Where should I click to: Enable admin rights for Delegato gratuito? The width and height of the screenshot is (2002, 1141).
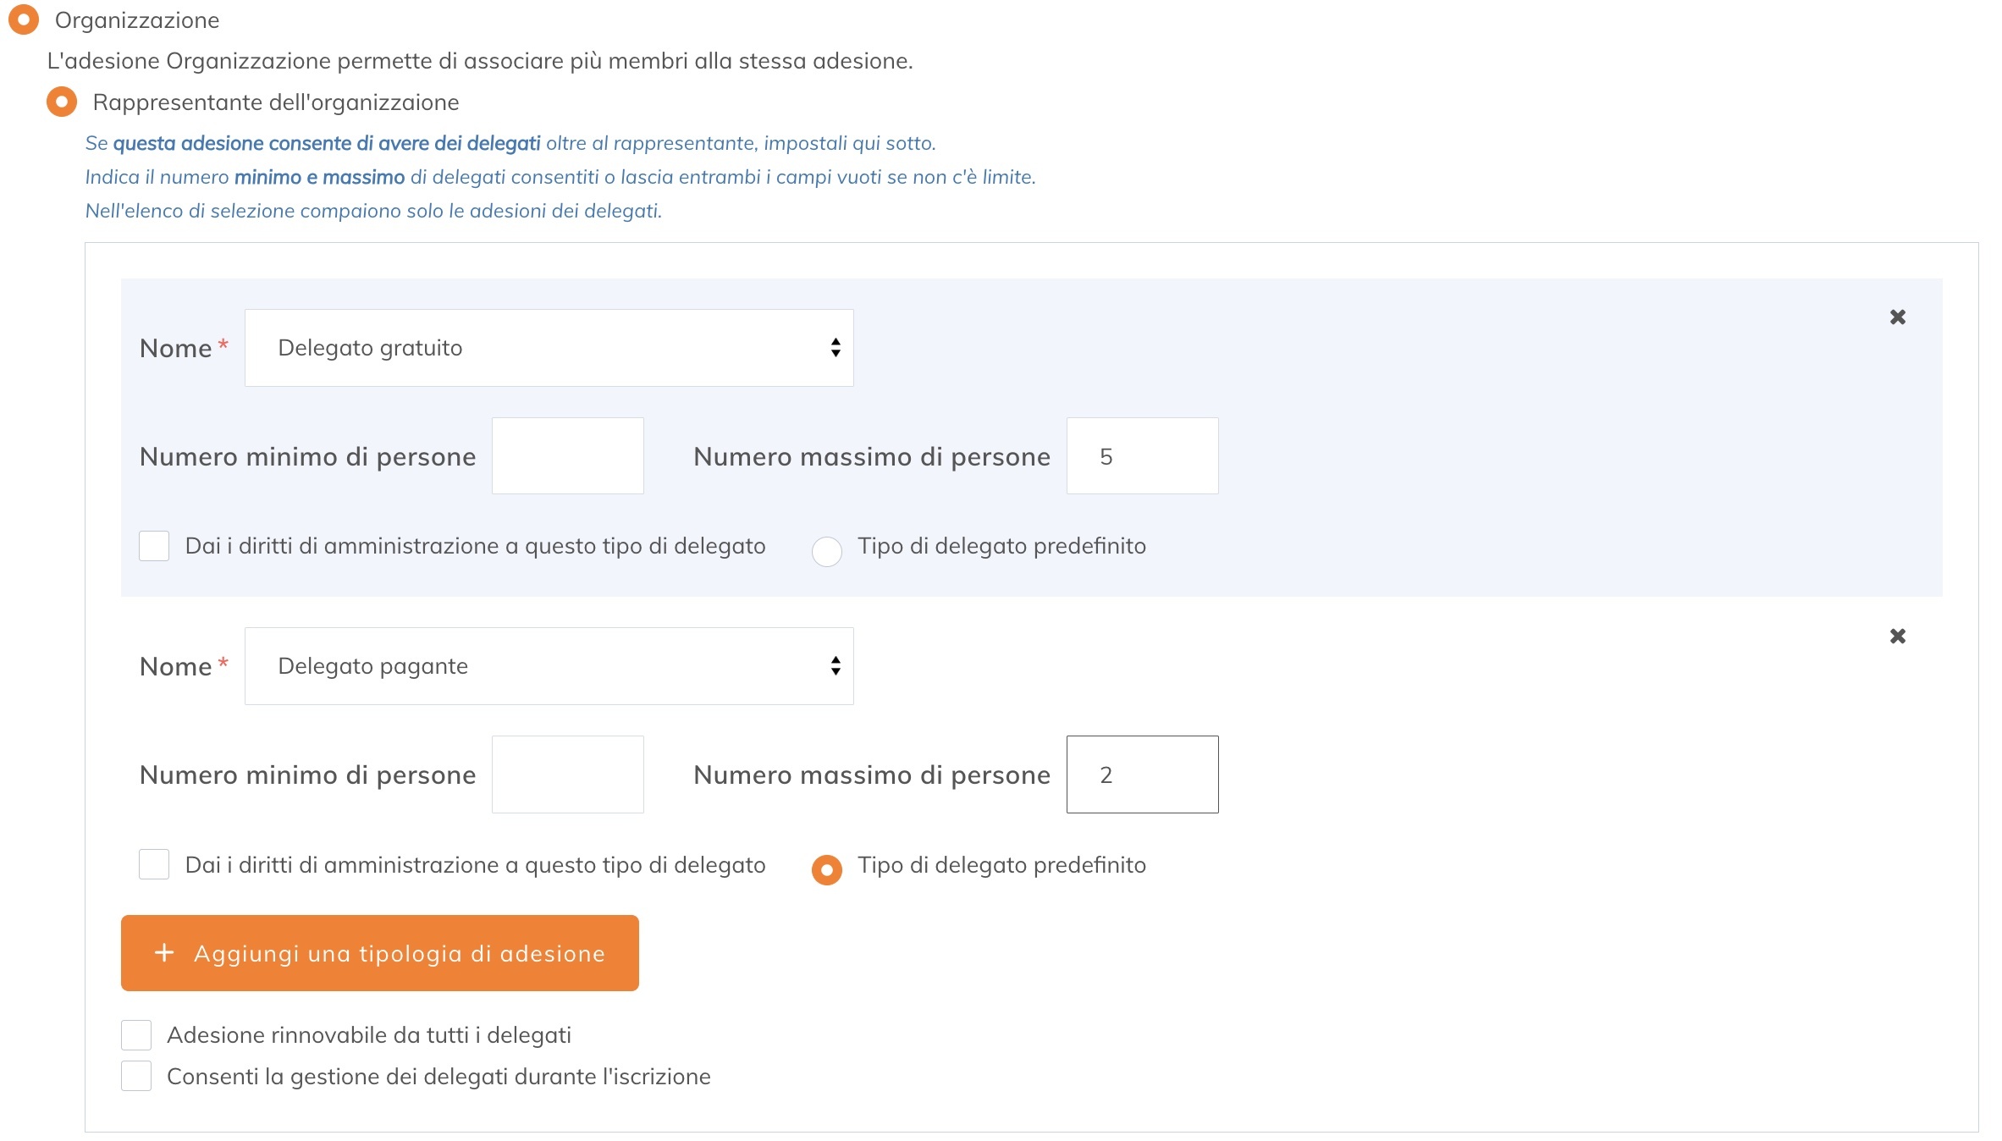click(x=154, y=546)
